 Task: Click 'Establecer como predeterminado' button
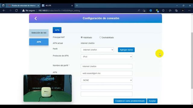click(x=130, y=101)
